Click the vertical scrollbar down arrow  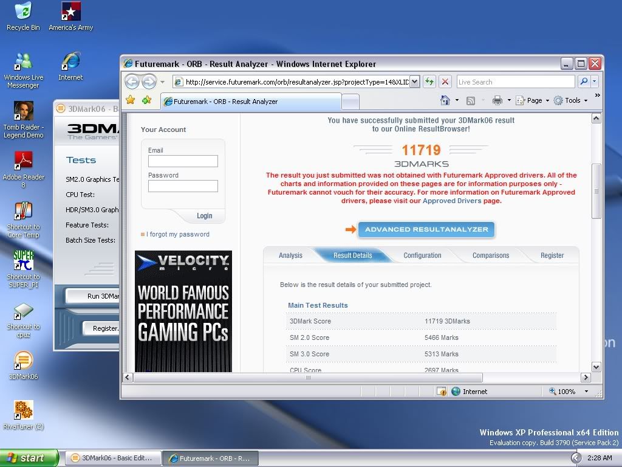pyautogui.click(x=596, y=367)
